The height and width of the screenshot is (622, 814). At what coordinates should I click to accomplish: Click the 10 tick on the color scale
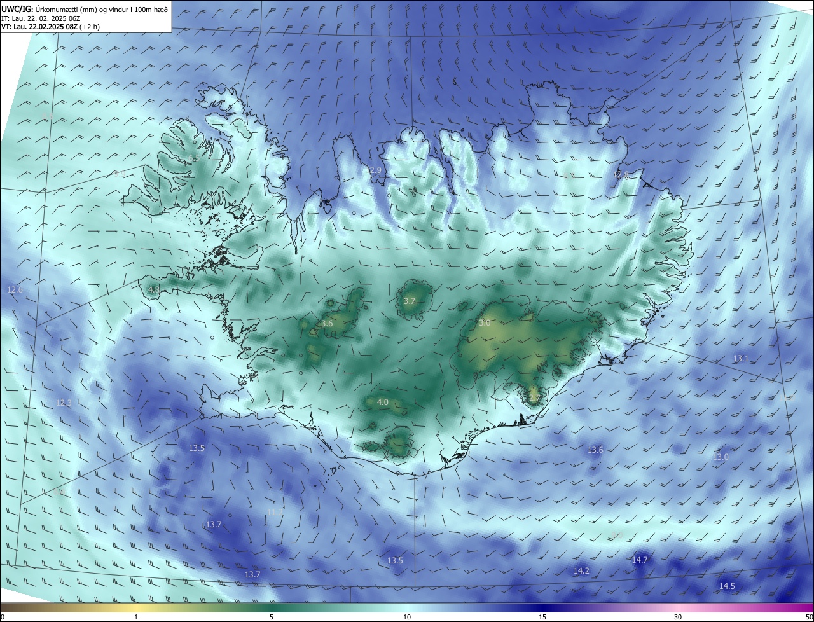point(407,617)
